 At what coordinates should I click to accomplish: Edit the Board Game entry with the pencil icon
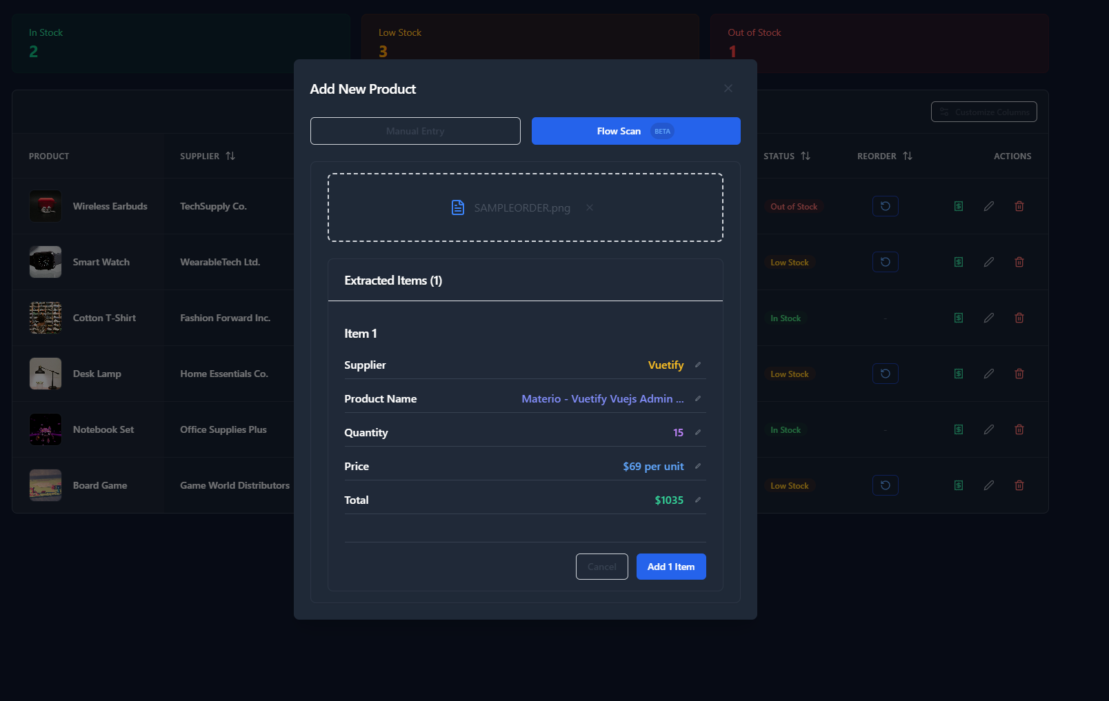point(989,485)
